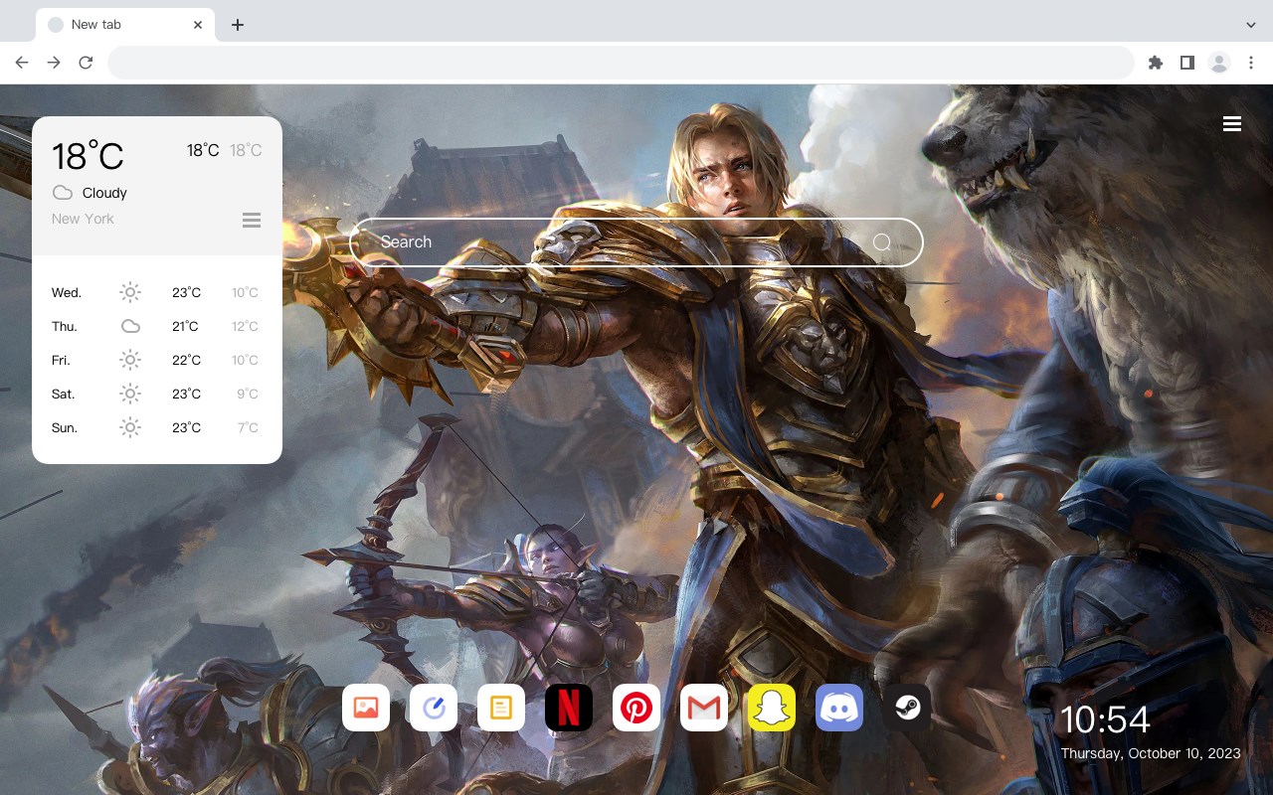Open Chrome three-dot menu
Screen dimensions: 1273x795
pos(1251,63)
